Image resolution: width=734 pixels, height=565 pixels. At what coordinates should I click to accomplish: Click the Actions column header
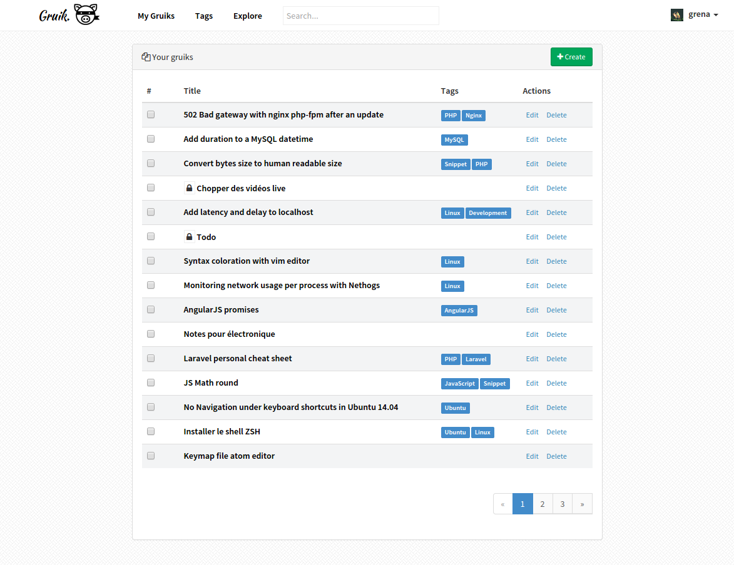click(x=536, y=91)
